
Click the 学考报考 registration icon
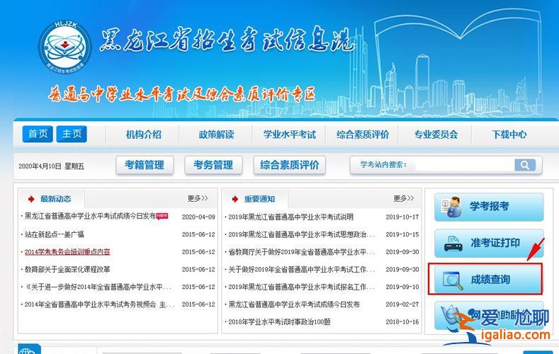448,207
